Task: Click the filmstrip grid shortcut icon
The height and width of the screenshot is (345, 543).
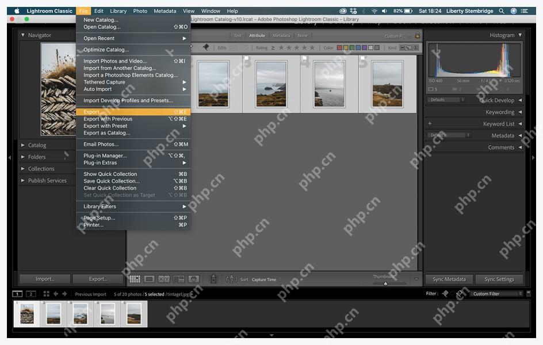Action: tap(47, 294)
